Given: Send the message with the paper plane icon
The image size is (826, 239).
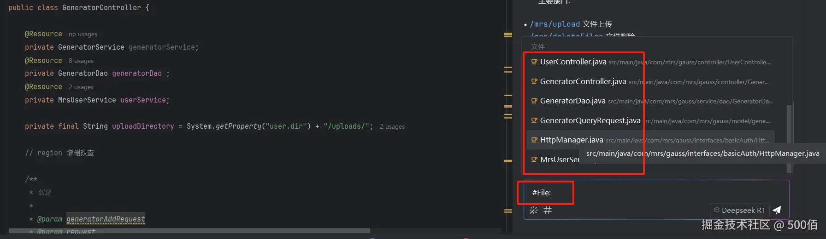Looking at the screenshot, I should point(777,210).
